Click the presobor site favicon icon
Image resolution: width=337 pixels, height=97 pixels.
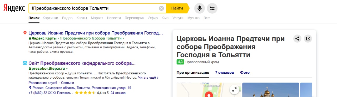coord(25,63)
